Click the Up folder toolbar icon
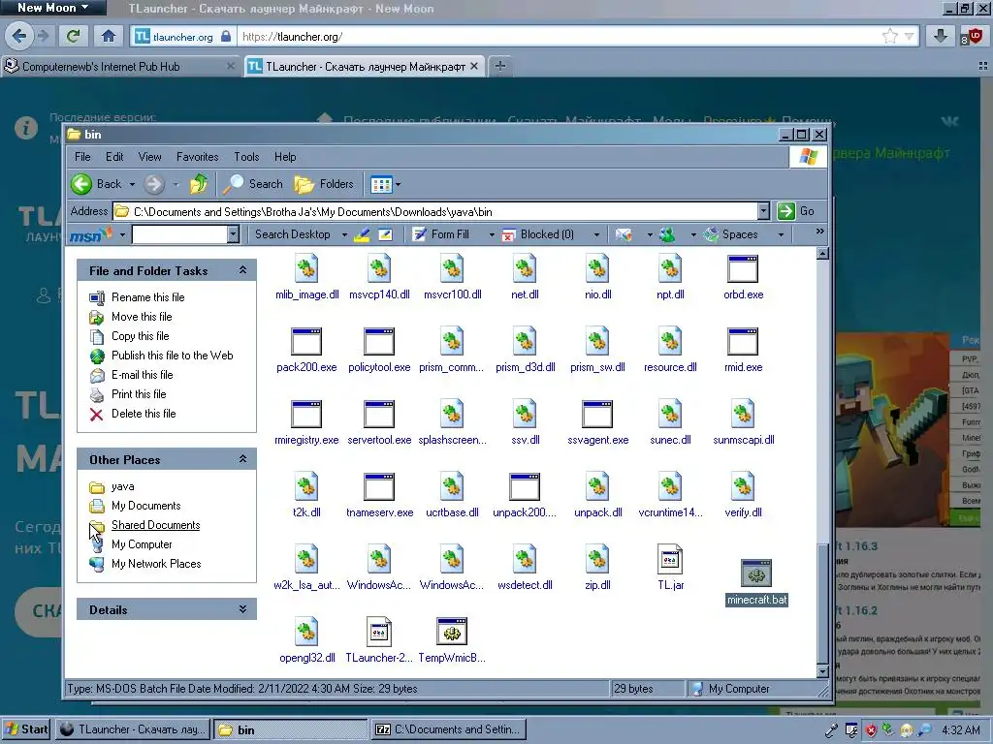993x744 pixels. [x=198, y=184]
